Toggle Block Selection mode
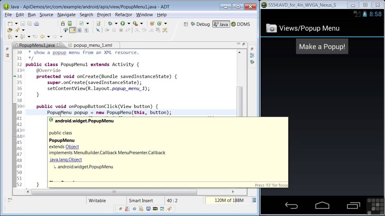 click(79, 30)
